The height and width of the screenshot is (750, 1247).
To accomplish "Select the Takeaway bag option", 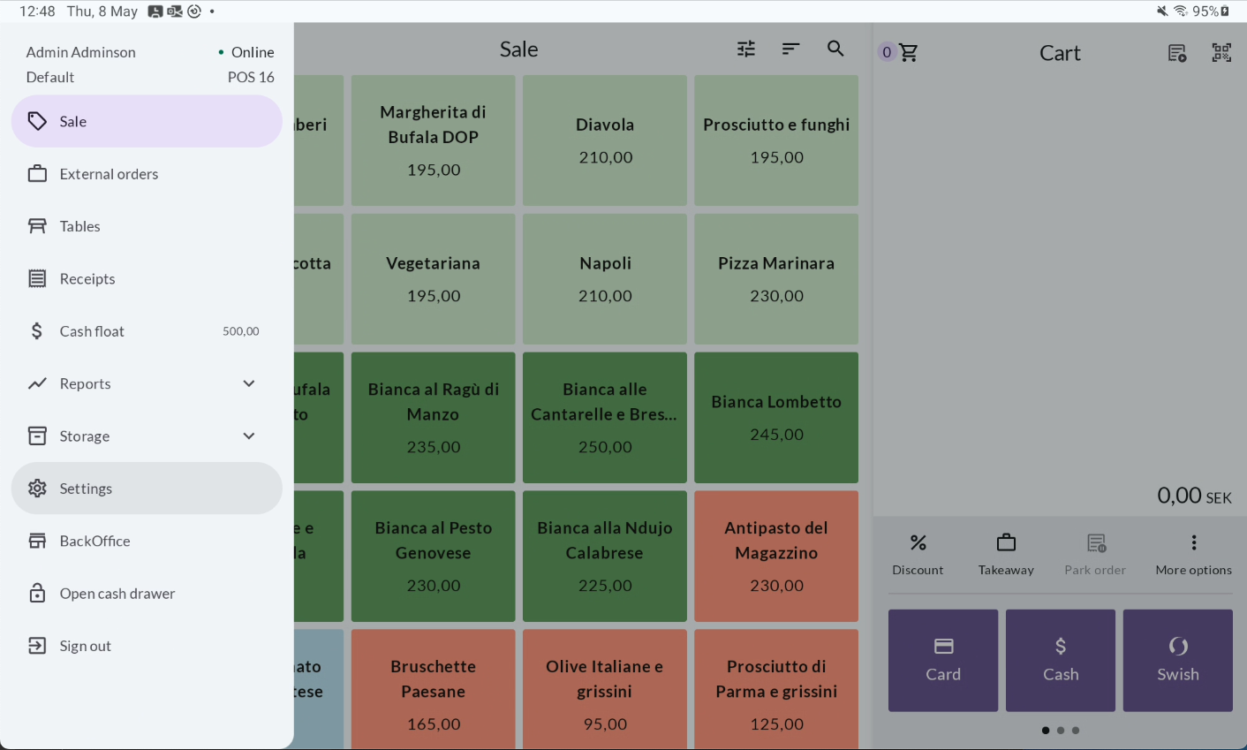I will (1006, 555).
